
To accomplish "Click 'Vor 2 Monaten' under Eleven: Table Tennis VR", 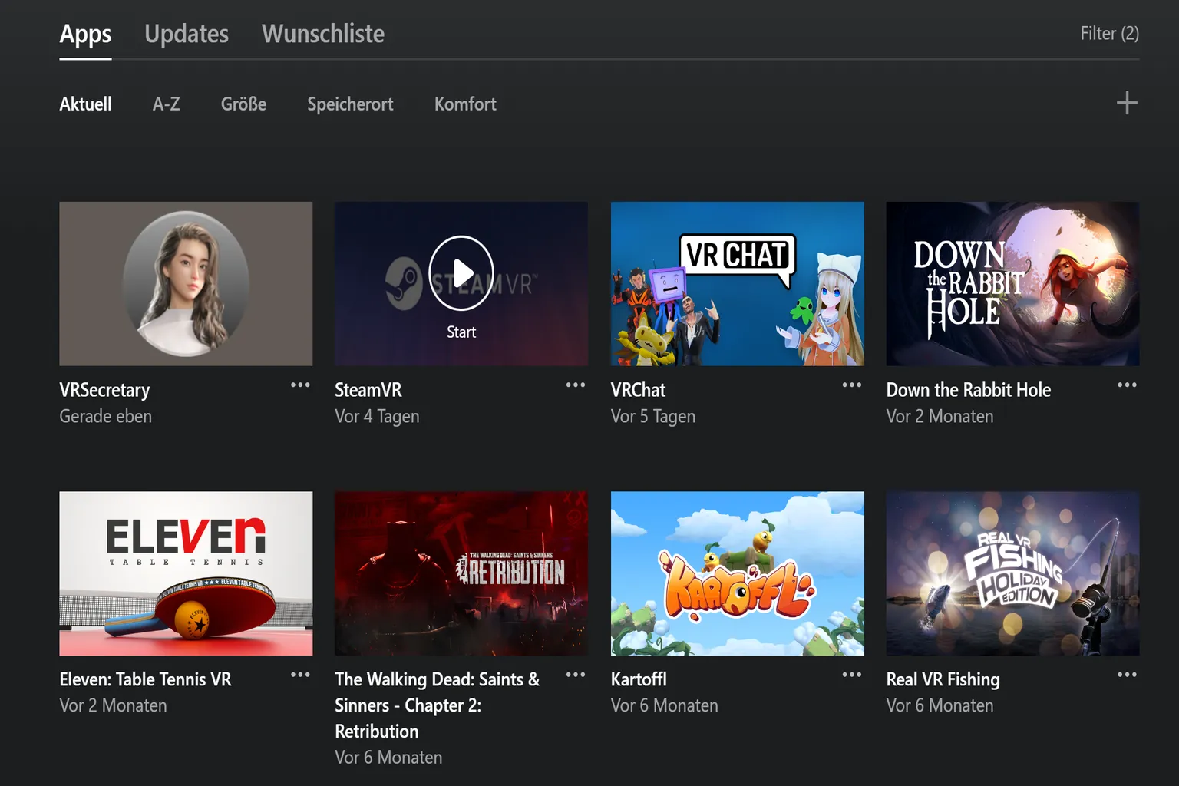I will tap(113, 705).
